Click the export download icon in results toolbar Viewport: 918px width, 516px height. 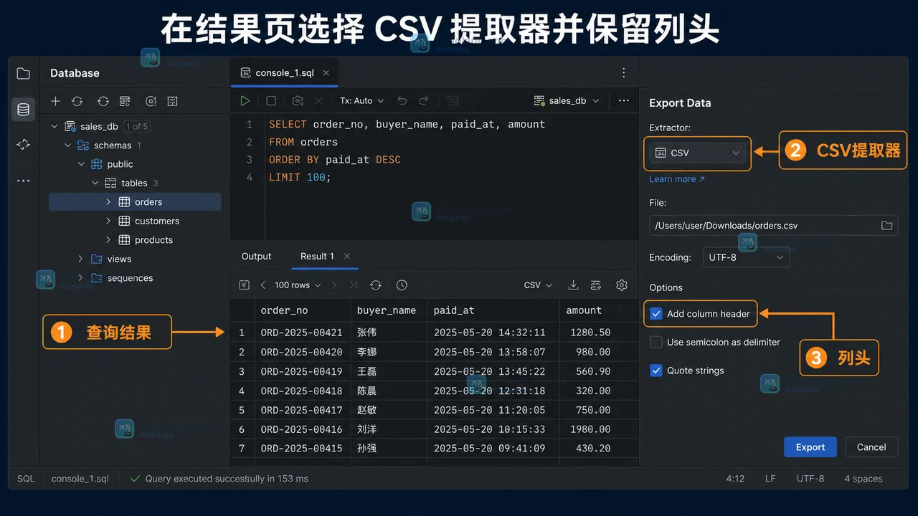pyautogui.click(x=573, y=285)
